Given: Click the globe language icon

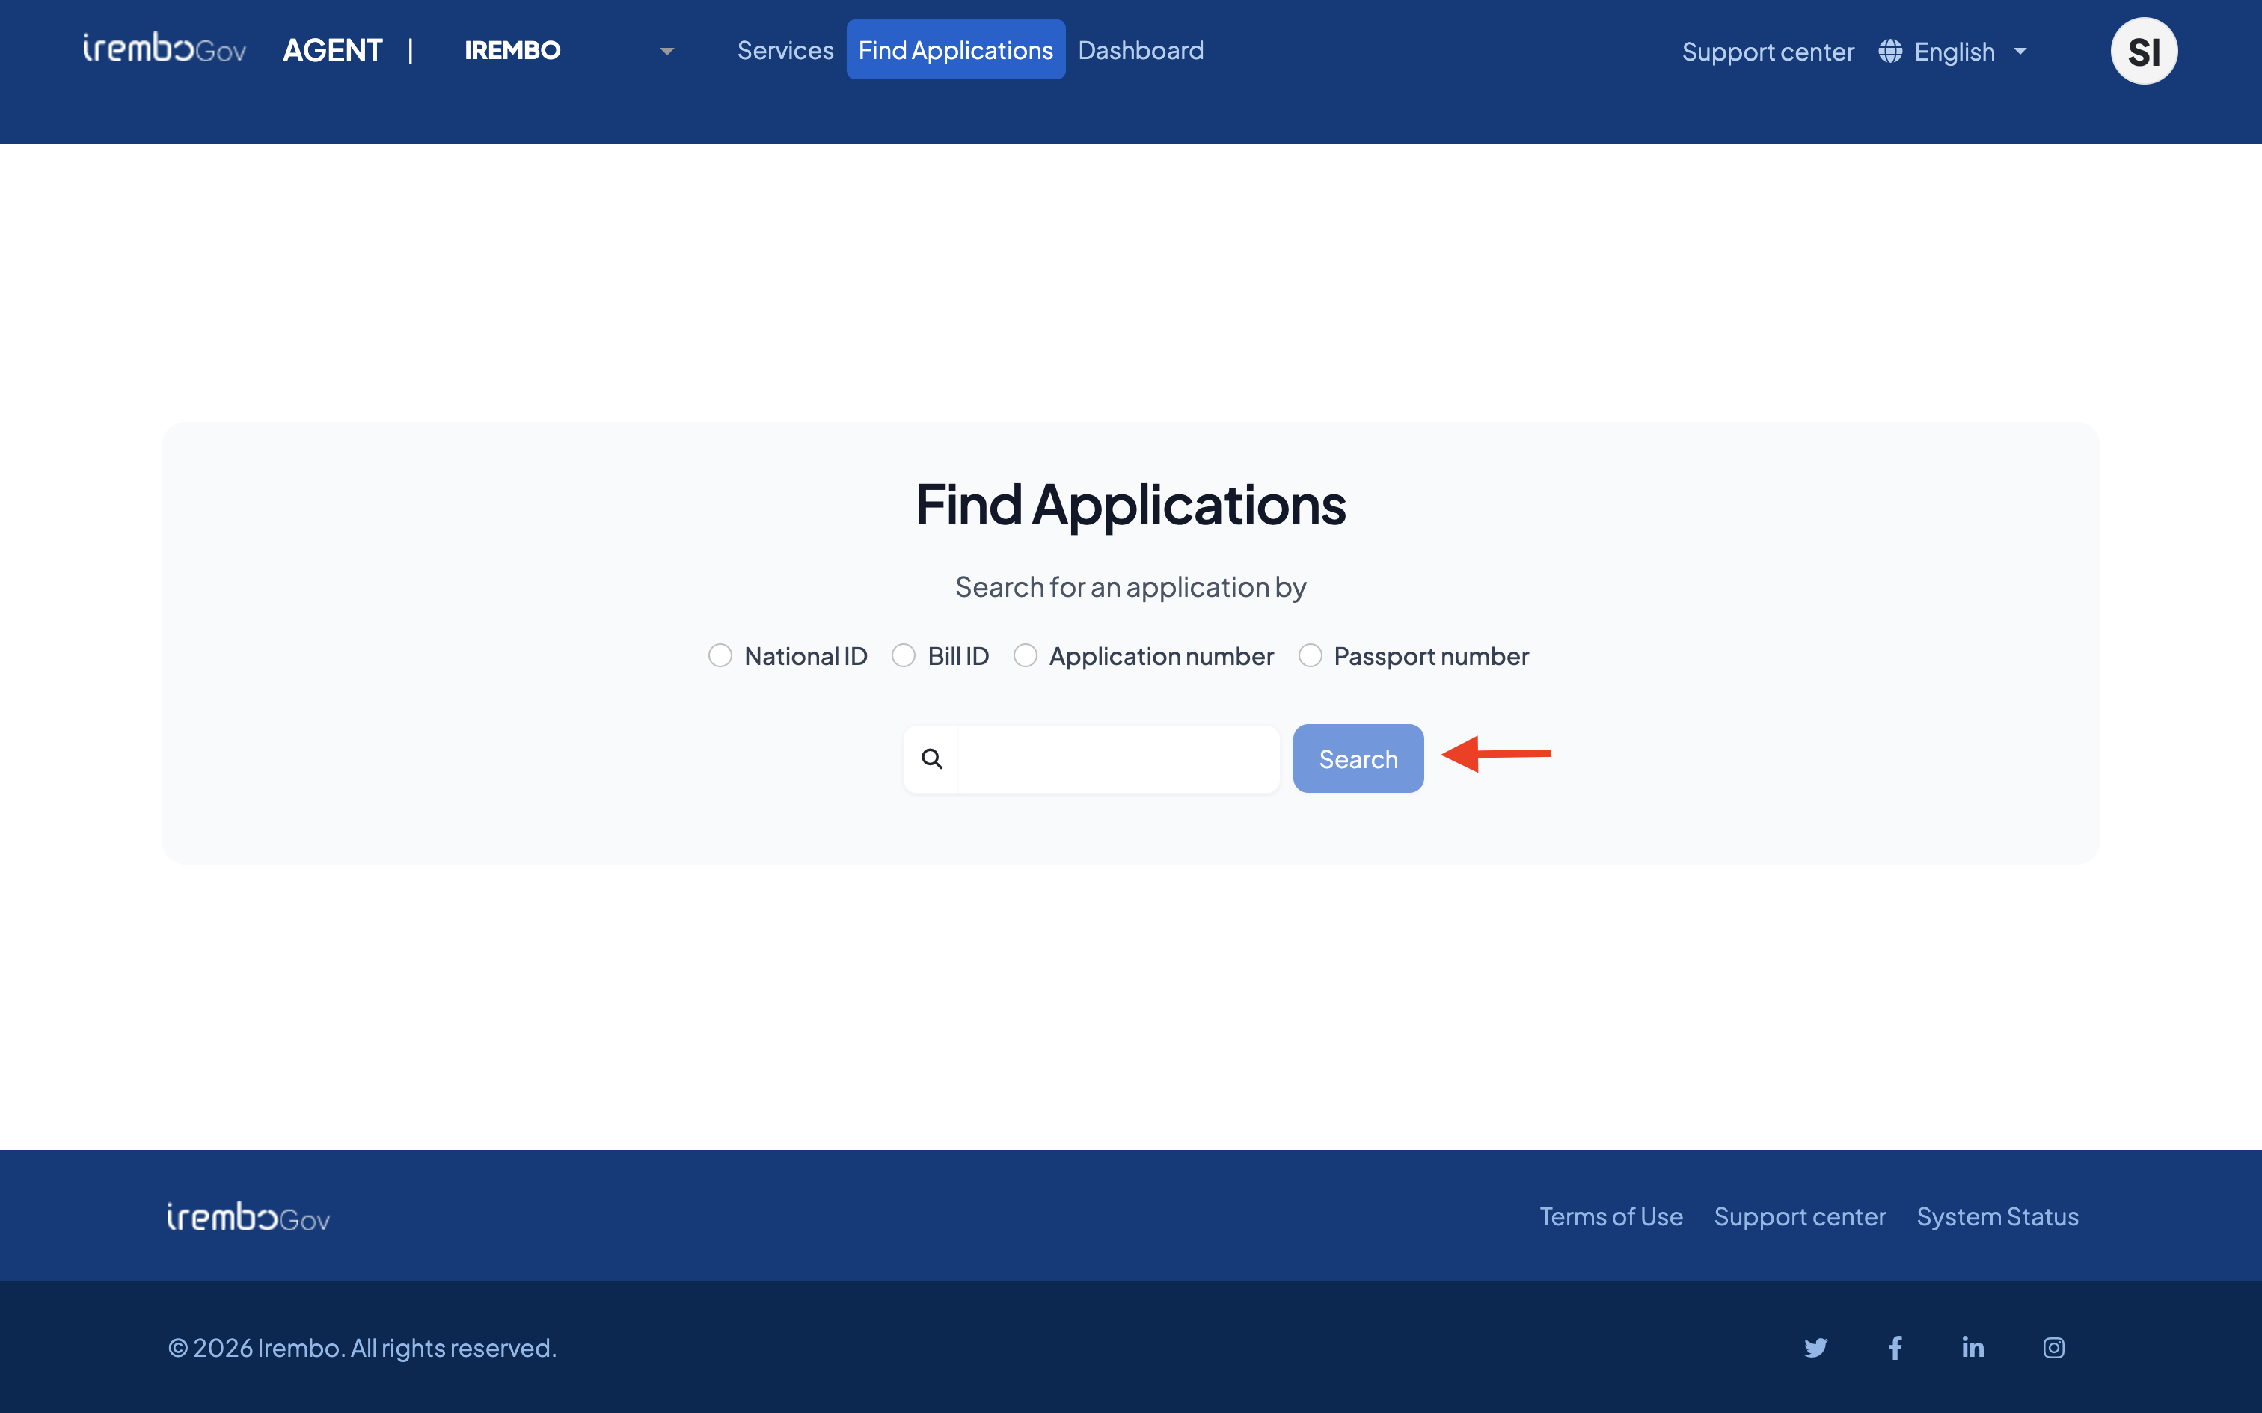Looking at the screenshot, I should 1889,50.
